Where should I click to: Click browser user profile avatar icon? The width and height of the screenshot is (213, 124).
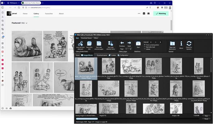[x=170, y=7]
